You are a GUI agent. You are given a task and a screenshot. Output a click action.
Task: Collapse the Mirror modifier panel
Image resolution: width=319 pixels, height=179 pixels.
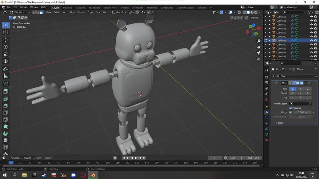[273, 83]
